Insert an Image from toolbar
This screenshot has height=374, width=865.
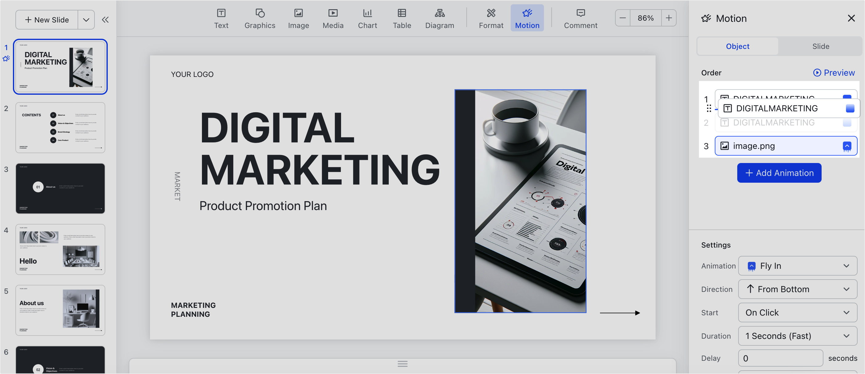tap(298, 18)
